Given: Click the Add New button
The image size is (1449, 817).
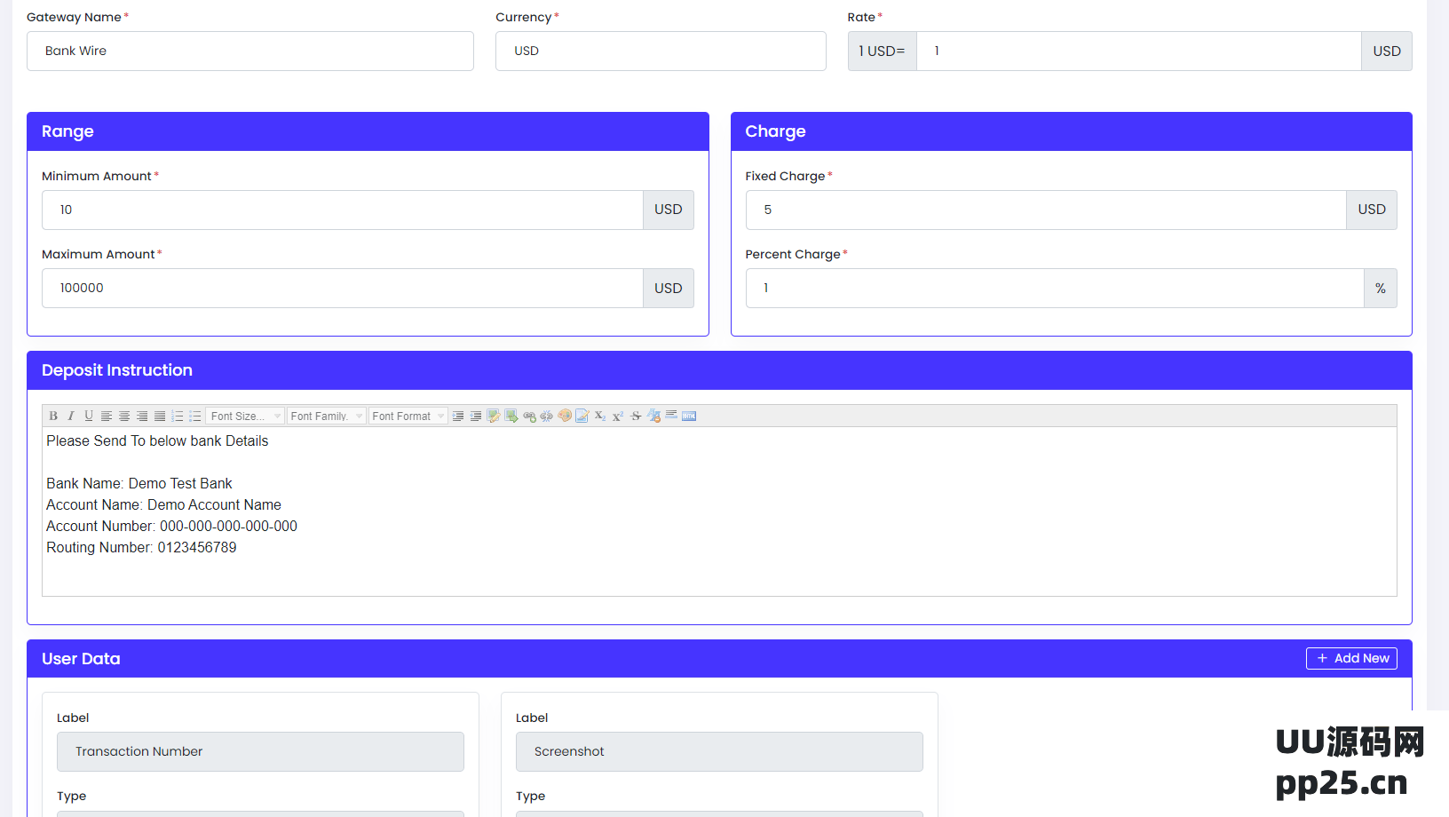Looking at the screenshot, I should click(1351, 658).
